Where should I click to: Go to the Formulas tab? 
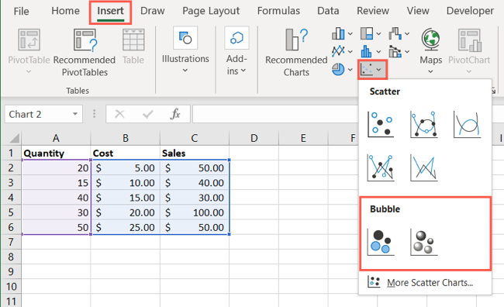point(278,11)
